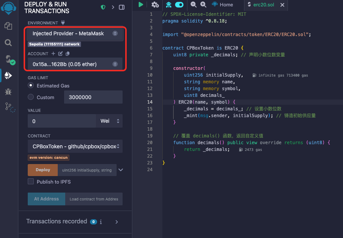Zoom out the editor with minus magnifier
343x238 pixels.
pos(193,5)
